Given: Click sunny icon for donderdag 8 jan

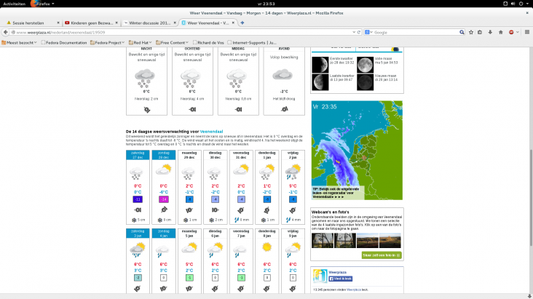Looking at the screenshot, I should point(266,247).
